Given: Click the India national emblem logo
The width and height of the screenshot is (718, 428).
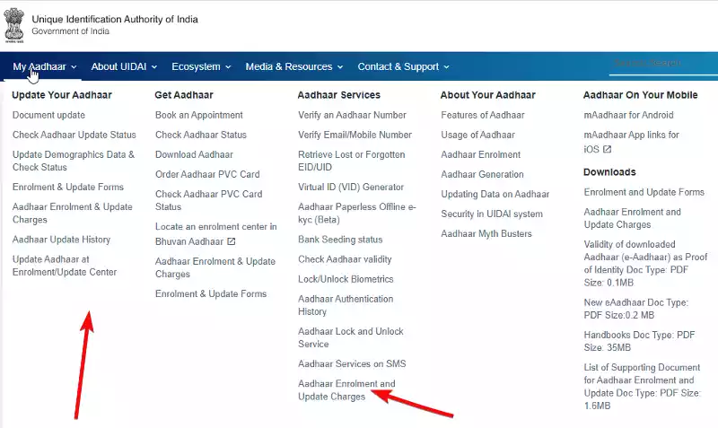Looking at the screenshot, I should coord(13,25).
